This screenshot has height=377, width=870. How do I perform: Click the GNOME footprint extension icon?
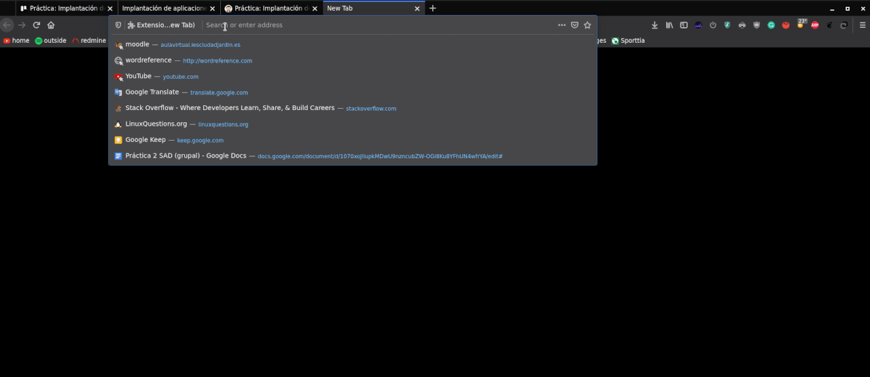(x=829, y=25)
